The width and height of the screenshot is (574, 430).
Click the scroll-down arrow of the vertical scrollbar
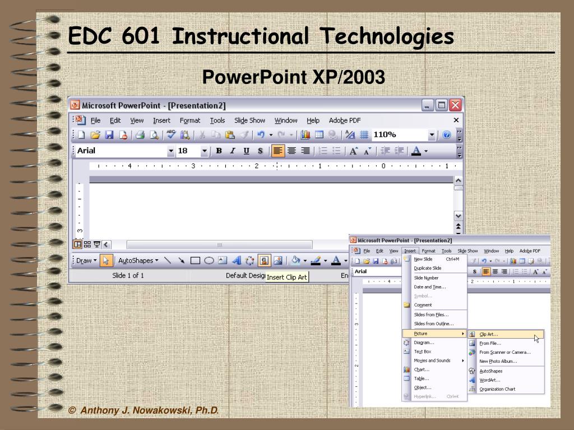[458, 216]
